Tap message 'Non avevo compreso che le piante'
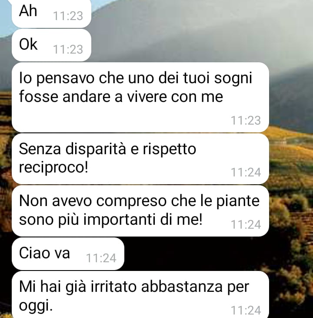 140,211
